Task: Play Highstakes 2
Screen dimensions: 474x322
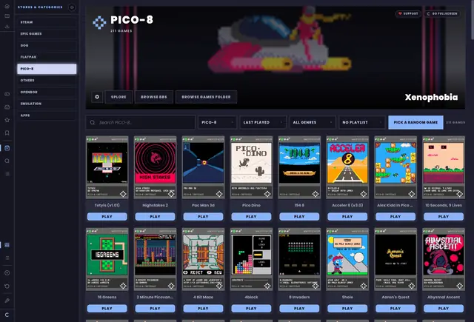Action: 155,217
